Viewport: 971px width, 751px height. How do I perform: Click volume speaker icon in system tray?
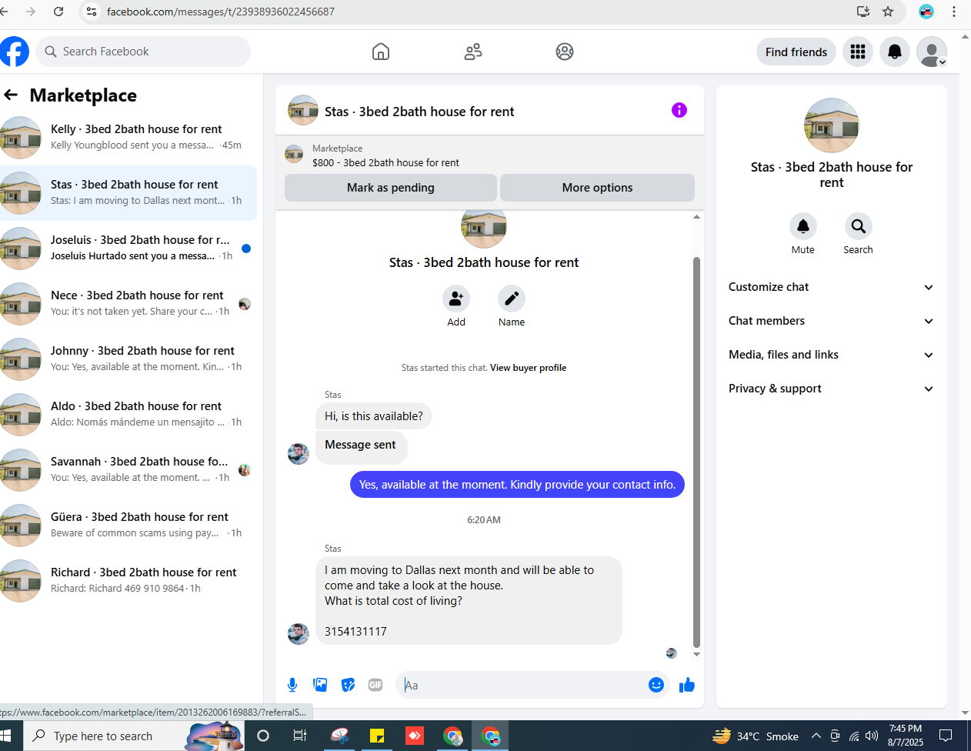click(872, 736)
